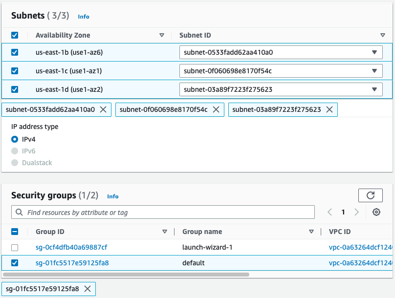Remove the sg-01fc5517e59125fa8 chip
This screenshot has height=298, width=395.
87,289
